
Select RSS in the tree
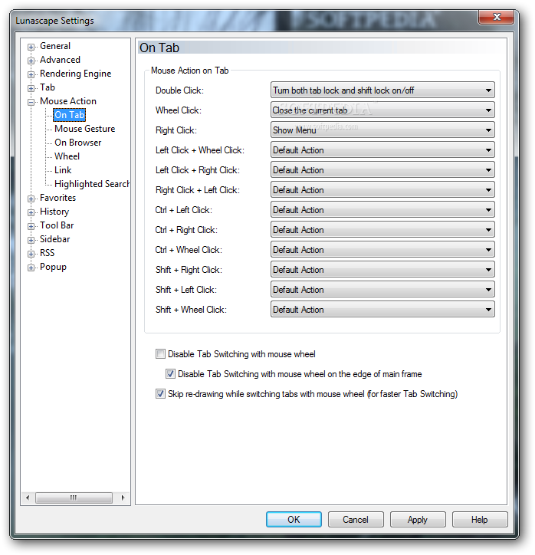click(47, 253)
